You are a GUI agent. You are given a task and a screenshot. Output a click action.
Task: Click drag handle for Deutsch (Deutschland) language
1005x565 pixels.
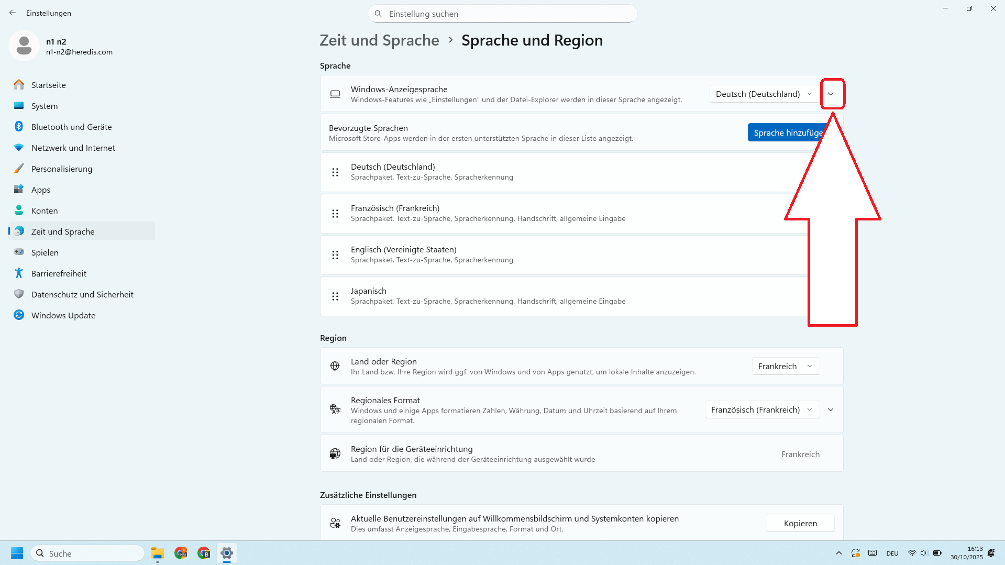335,172
